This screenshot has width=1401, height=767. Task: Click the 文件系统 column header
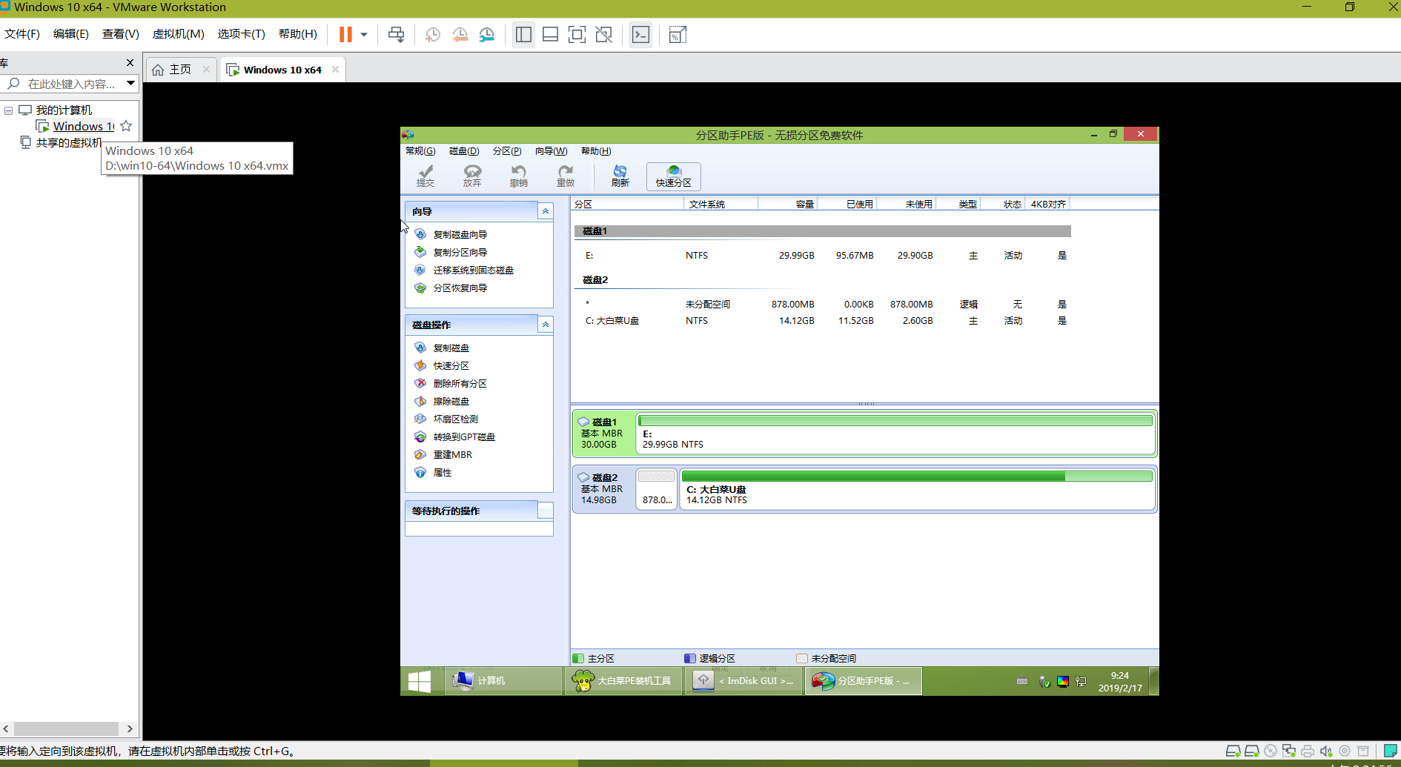click(x=721, y=204)
